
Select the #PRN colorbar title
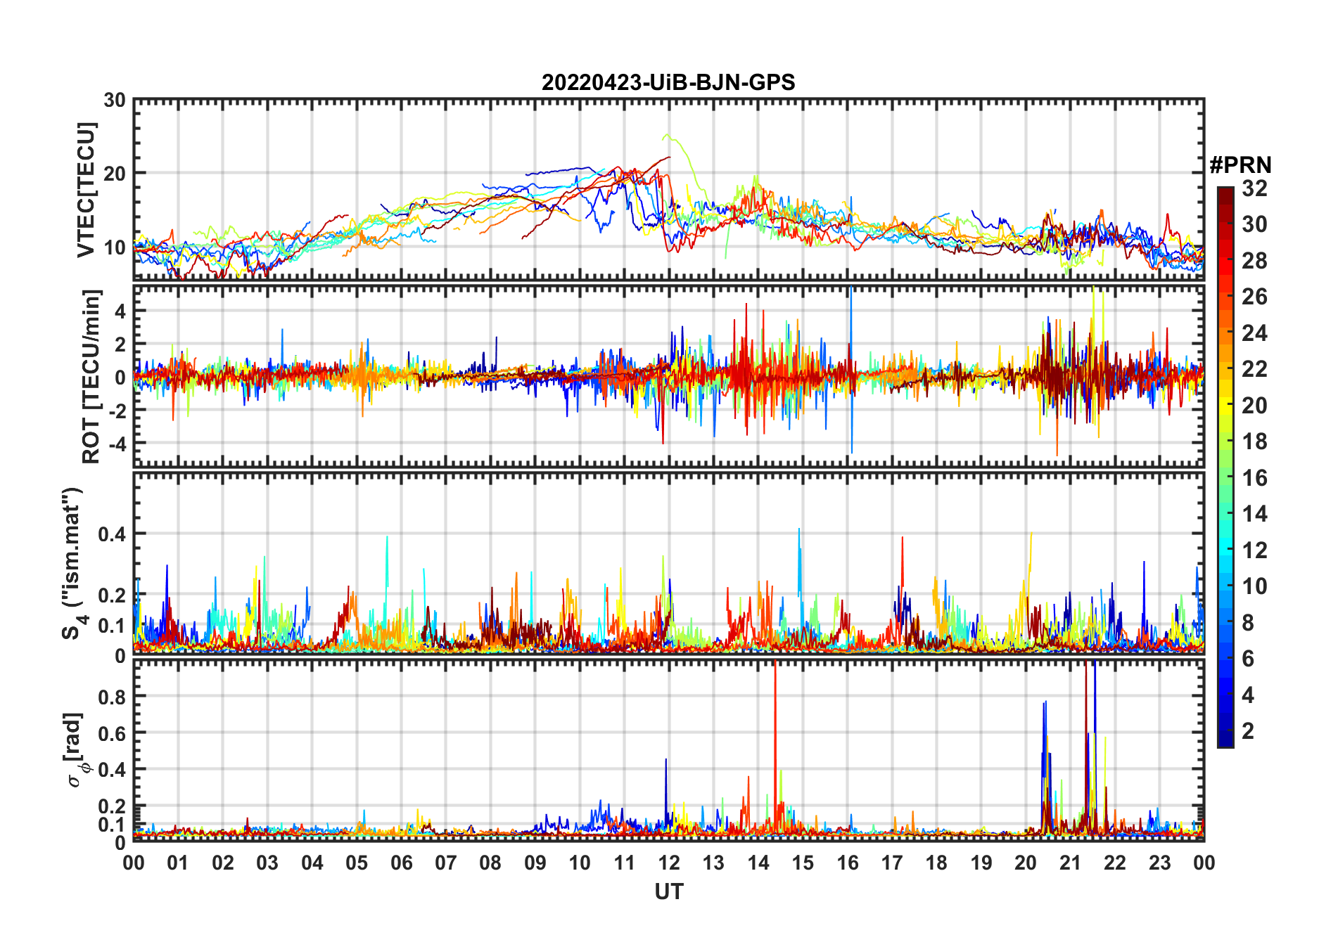(x=1240, y=165)
